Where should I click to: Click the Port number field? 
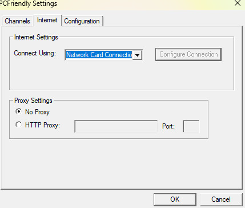[191, 126]
